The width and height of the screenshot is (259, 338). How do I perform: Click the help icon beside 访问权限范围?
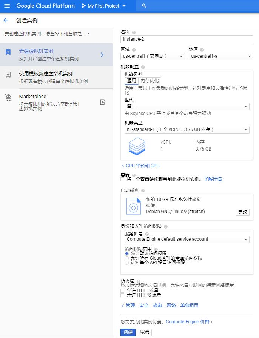156,249
